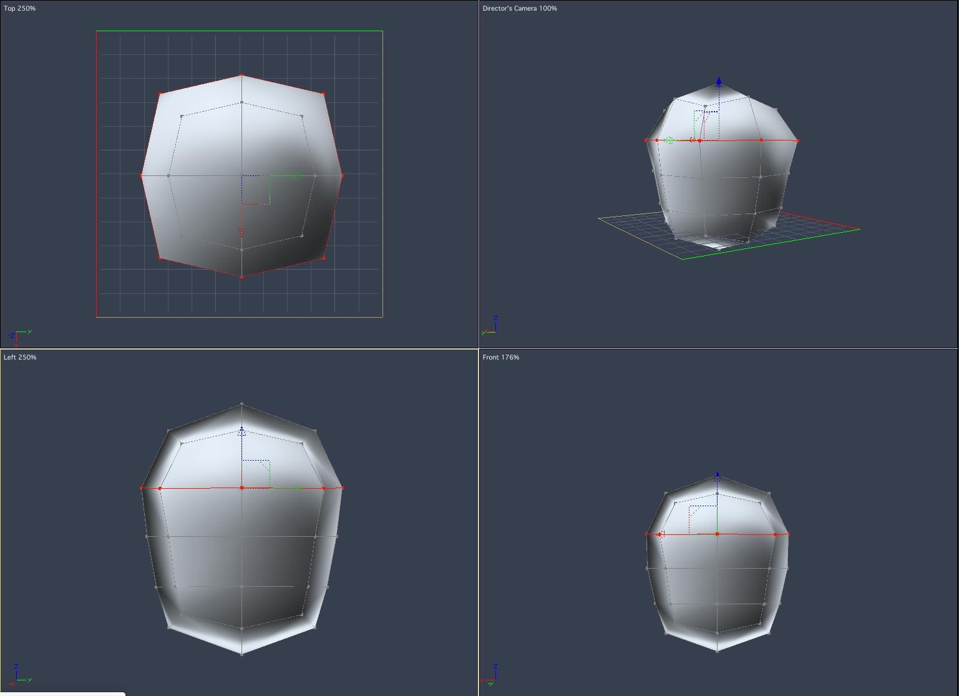Click the Director's Camera 100% viewport label
The width and height of the screenshot is (959, 696).
[x=520, y=8]
